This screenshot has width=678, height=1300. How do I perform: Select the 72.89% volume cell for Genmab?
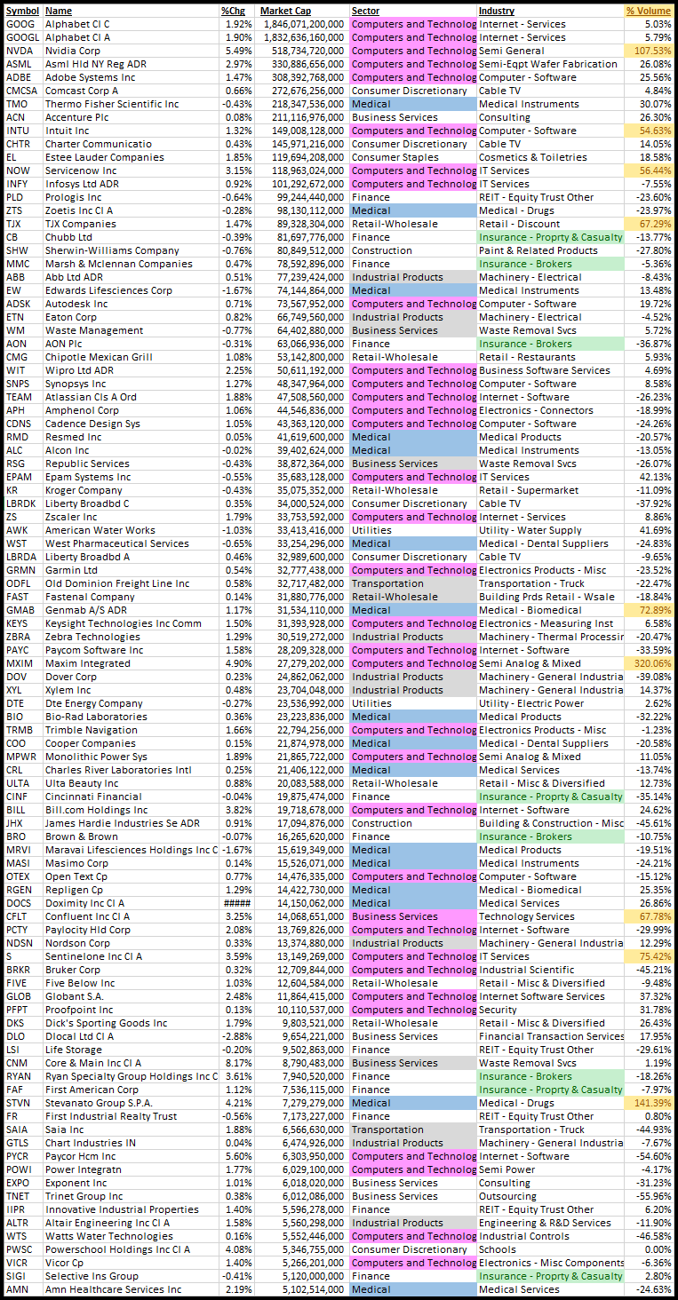649,610
